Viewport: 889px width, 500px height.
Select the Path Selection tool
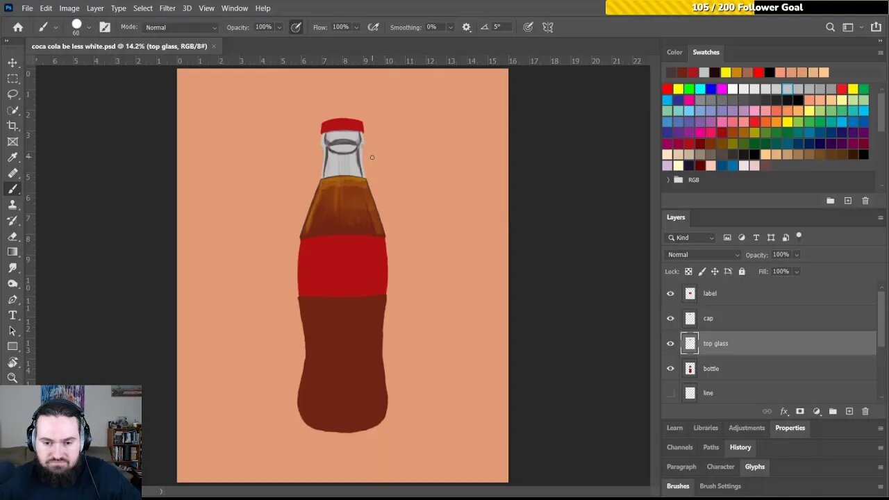pos(13,331)
